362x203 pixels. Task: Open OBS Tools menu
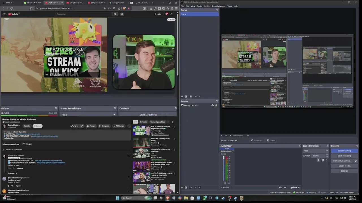tap(230, 6)
